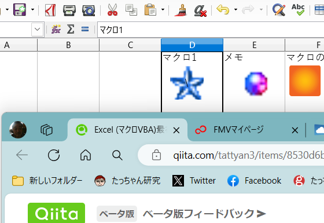Open browser profile avatar
This screenshot has width=324, height=223.
click(x=18, y=130)
